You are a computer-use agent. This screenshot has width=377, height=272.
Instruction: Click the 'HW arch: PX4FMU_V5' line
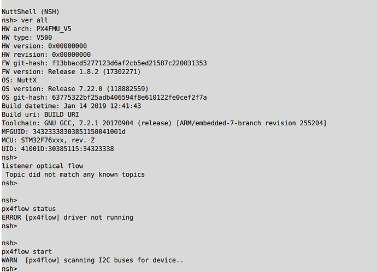pos(37,29)
